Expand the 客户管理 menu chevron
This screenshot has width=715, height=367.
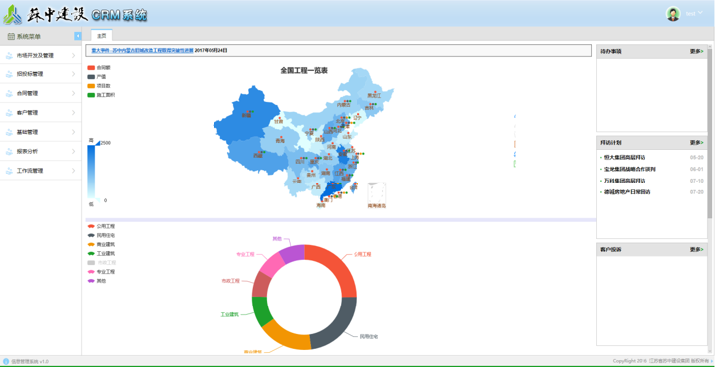coord(73,112)
